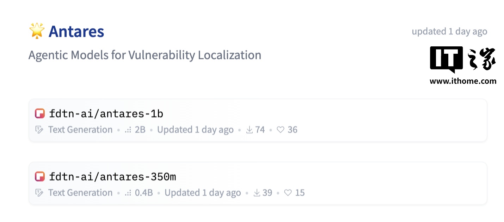Click the 'updated 1 day ago' collection timestamp
This screenshot has width=504, height=222.
pyautogui.click(x=449, y=31)
